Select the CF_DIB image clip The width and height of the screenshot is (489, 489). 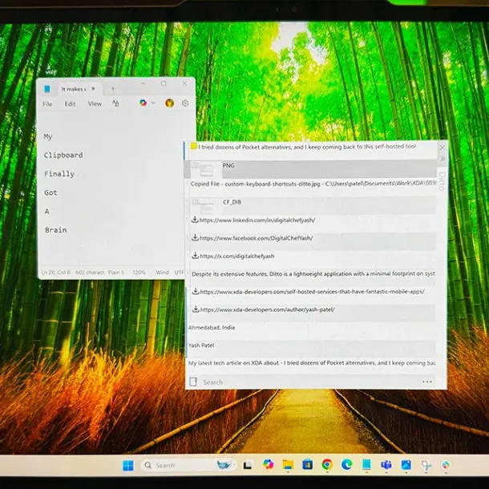pyautogui.click(x=311, y=205)
